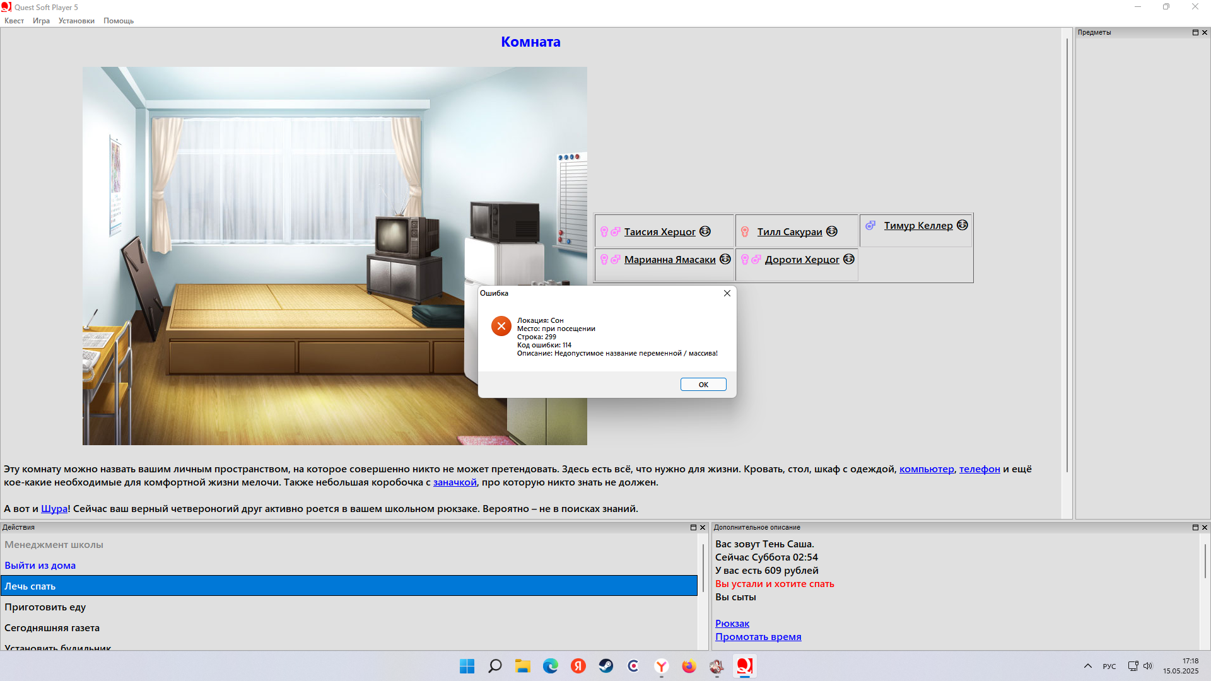Screen dimensions: 1211x681
Task: Close the Действия panel
Action: [703, 527]
